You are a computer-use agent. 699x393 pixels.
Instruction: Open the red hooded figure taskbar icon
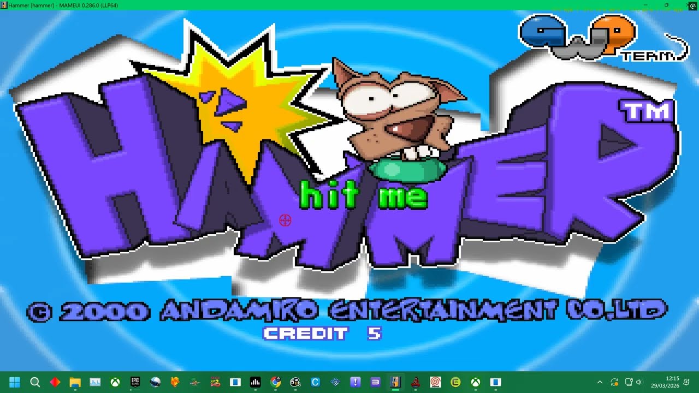coord(416,382)
